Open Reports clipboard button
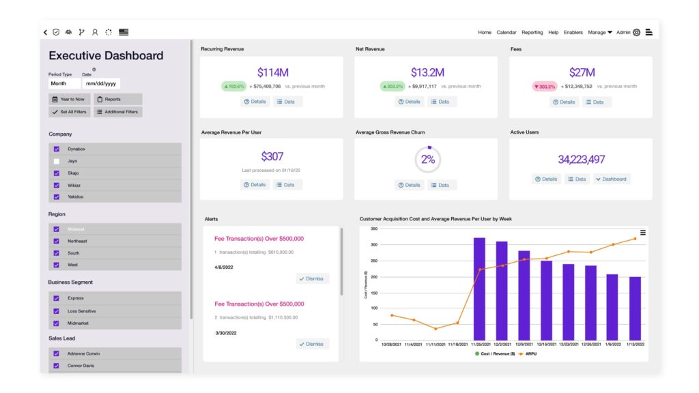 [118, 100]
